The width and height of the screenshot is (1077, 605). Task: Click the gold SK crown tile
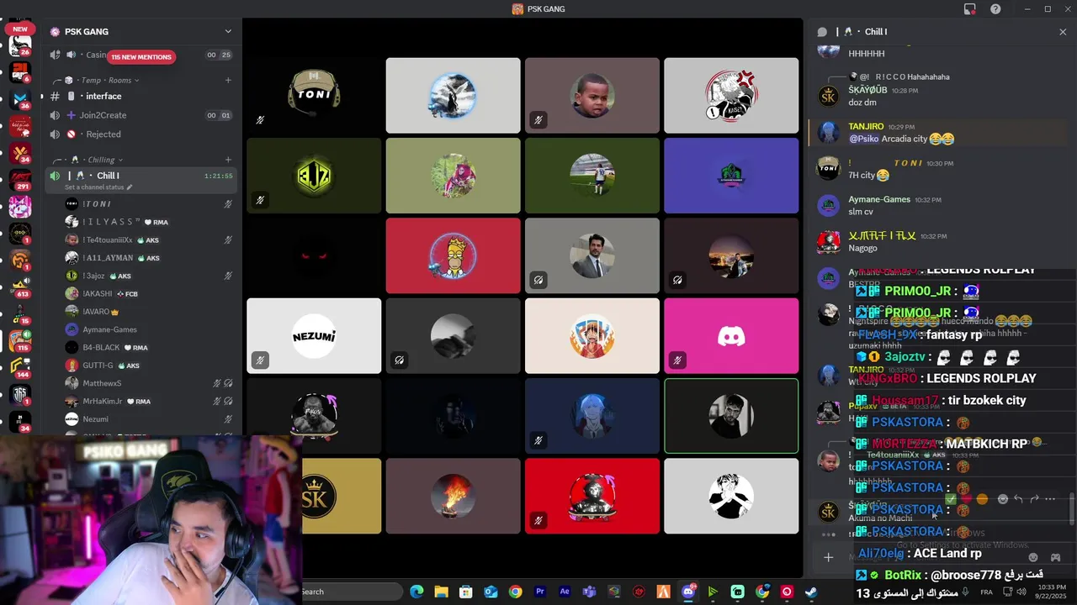pyautogui.click(x=342, y=496)
